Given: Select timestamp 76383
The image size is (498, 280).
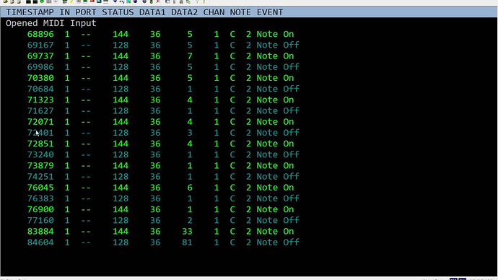Looking at the screenshot, I should coord(40,198).
